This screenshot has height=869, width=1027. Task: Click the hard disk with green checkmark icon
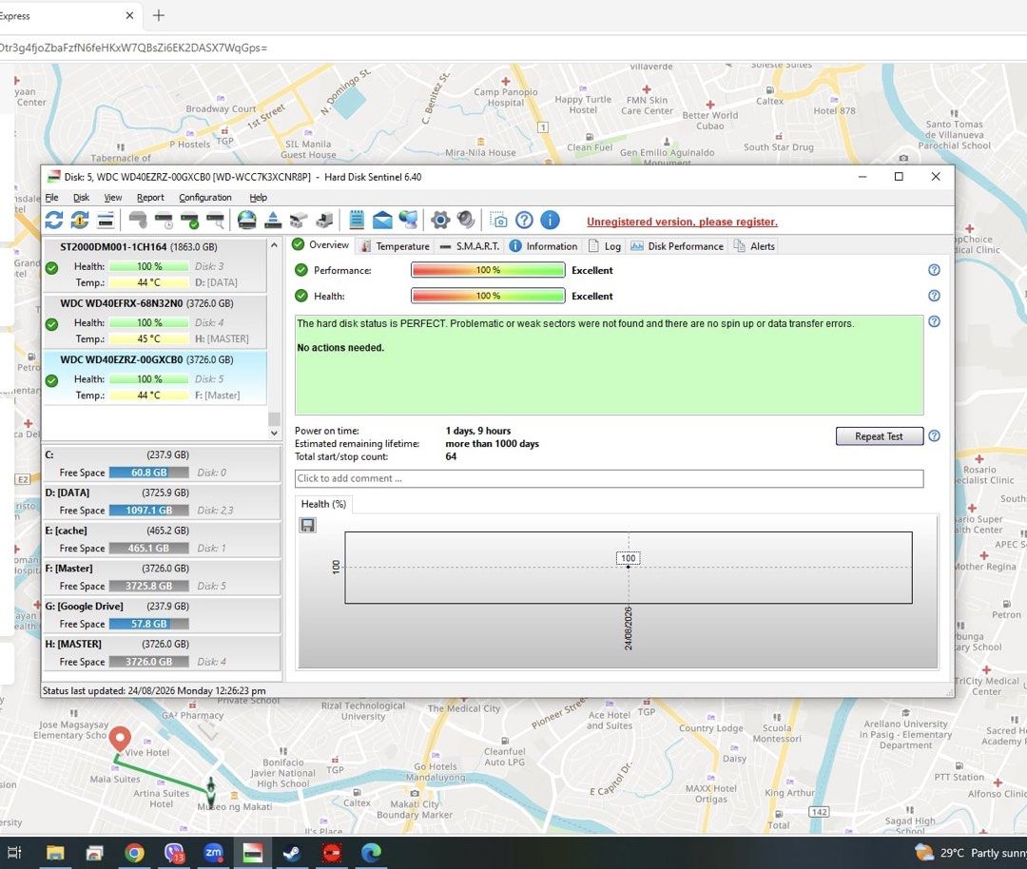[189, 221]
